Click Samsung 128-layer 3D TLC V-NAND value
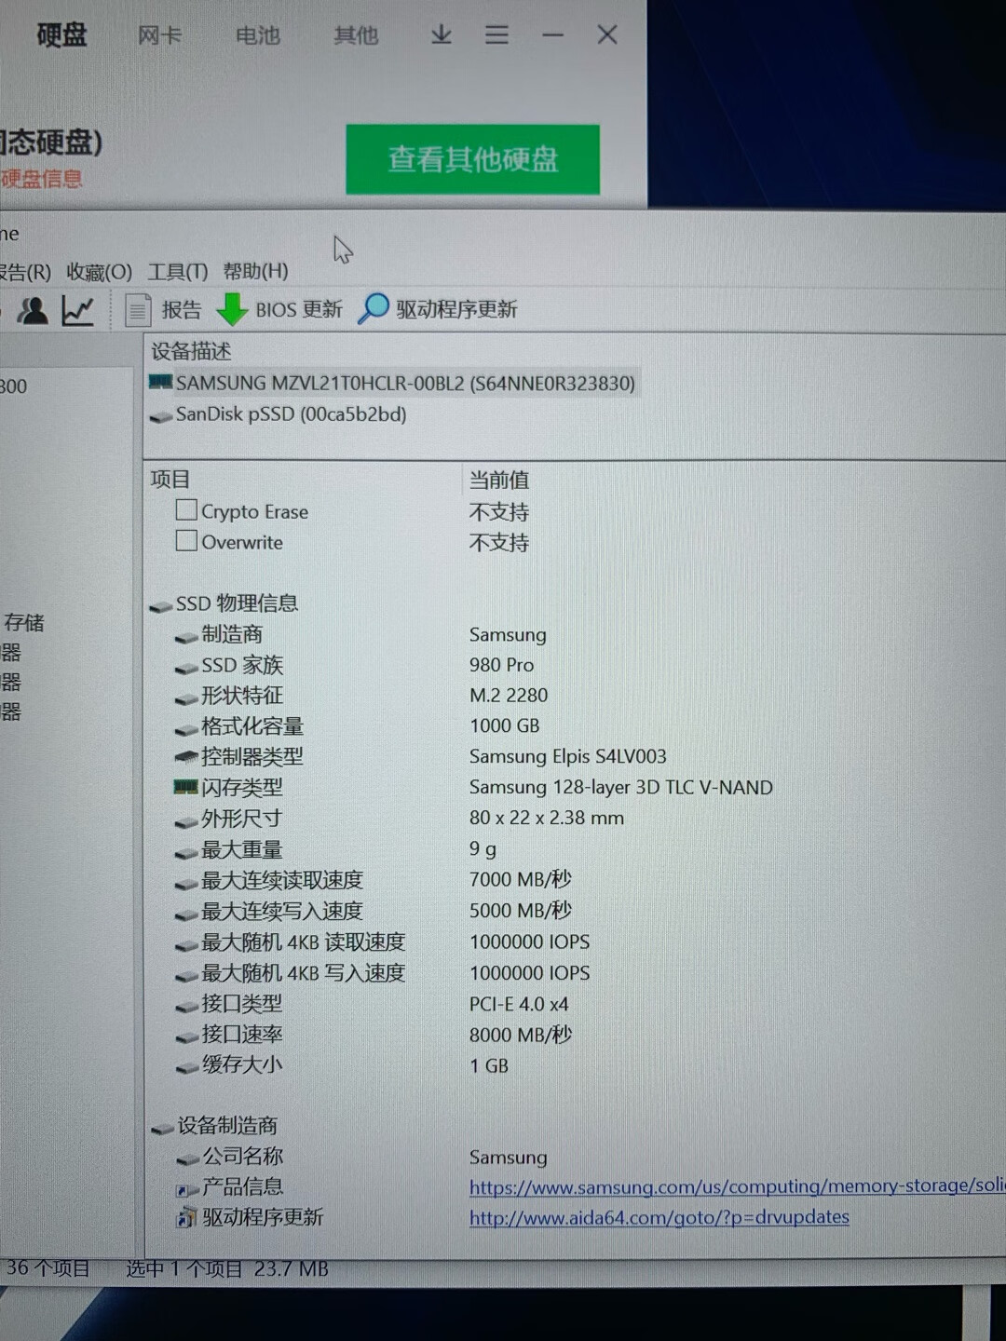The height and width of the screenshot is (1341, 1006). 621,787
